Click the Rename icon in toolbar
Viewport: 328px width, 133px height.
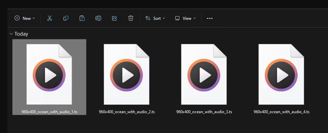(98, 18)
